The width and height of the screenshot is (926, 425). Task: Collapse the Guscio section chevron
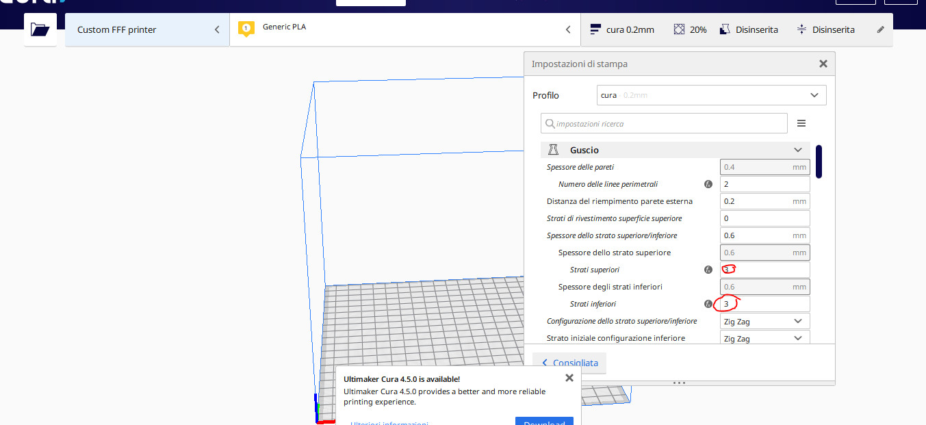798,150
